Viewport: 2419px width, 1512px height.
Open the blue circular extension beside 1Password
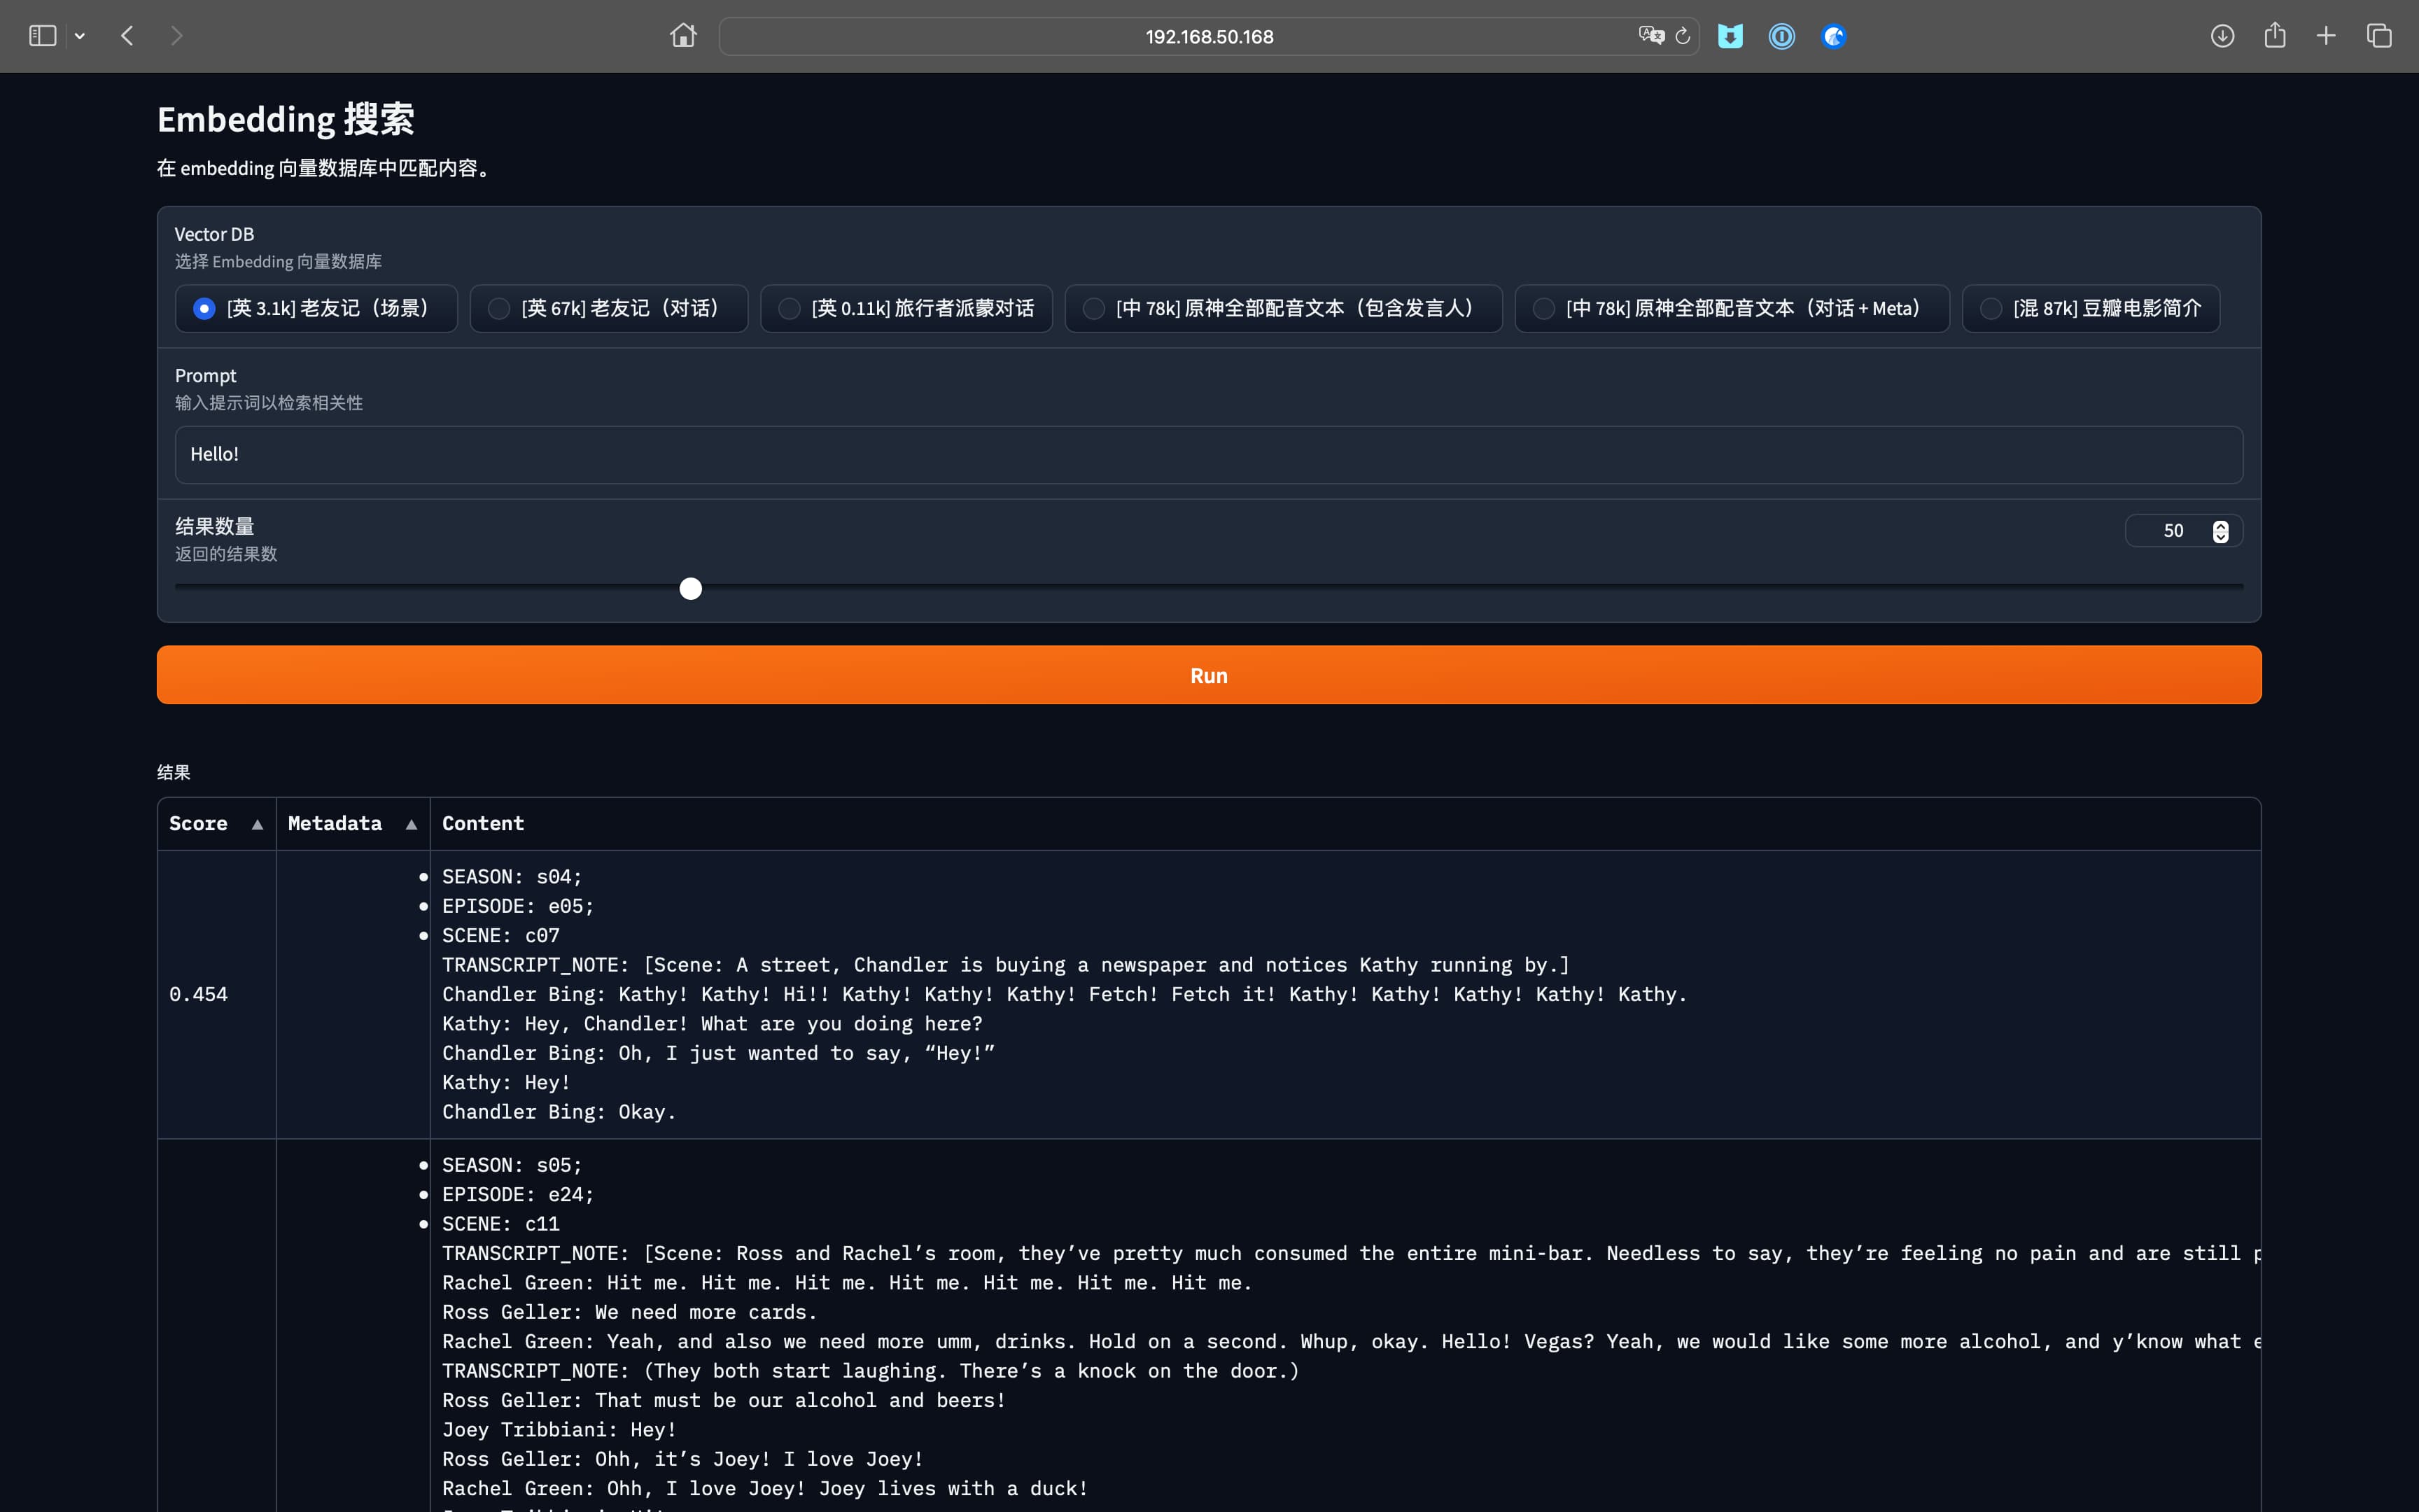[1833, 36]
